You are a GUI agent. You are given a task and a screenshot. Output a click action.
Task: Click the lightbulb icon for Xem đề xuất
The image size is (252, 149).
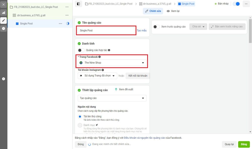(116, 89)
